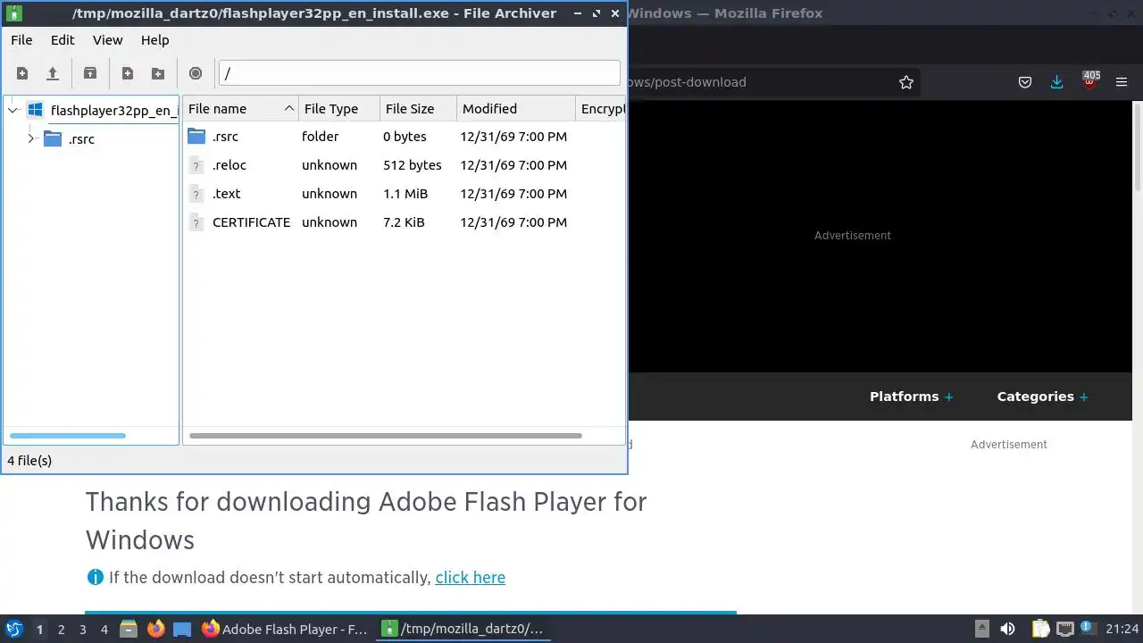Viewport: 1143px width, 643px height.
Task: Click the /tmp/mozilla_dartz0 taskbar button
Action: (x=463, y=630)
